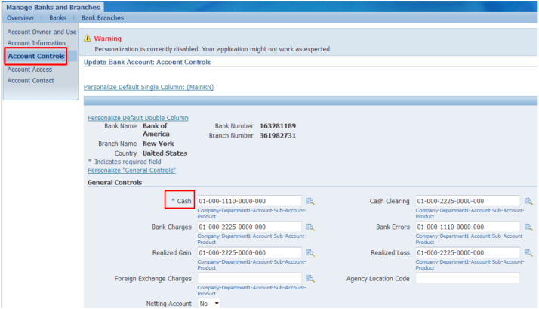Click Personalize Default Single Column link

point(148,88)
